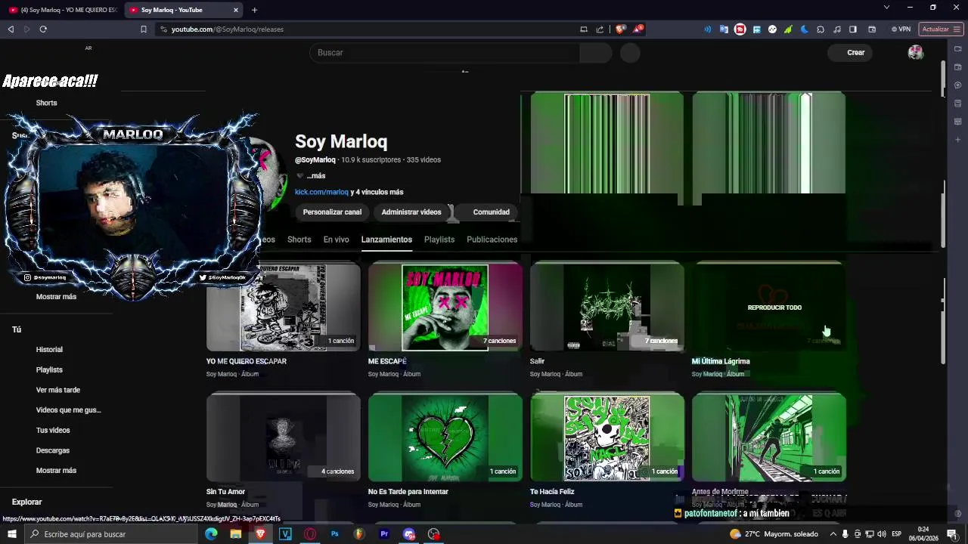The image size is (968, 544).
Task: Expand the 'Tú' section heading
Action: [x=17, y=329]
